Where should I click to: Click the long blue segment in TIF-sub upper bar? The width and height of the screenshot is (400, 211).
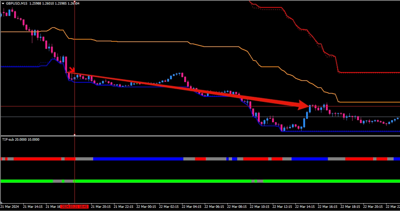coord(138,159)
